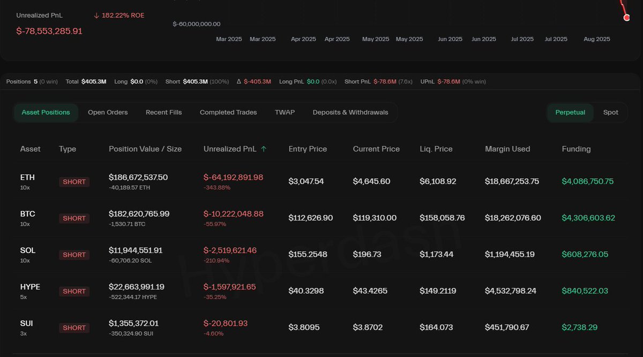Sort by the Asset column header

(30, 149)
